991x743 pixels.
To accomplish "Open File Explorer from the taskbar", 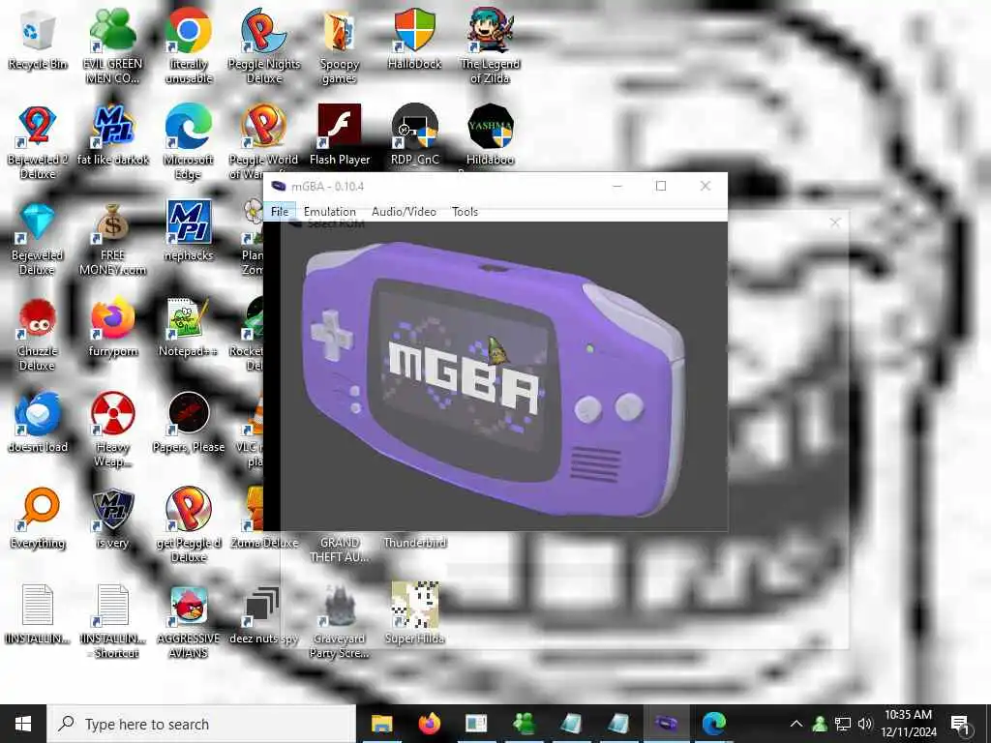I will [381, 724].
